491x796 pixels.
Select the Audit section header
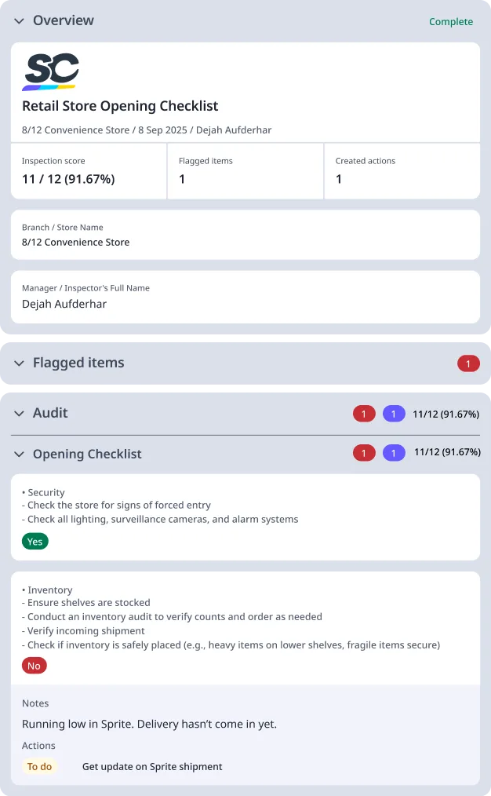52,413
